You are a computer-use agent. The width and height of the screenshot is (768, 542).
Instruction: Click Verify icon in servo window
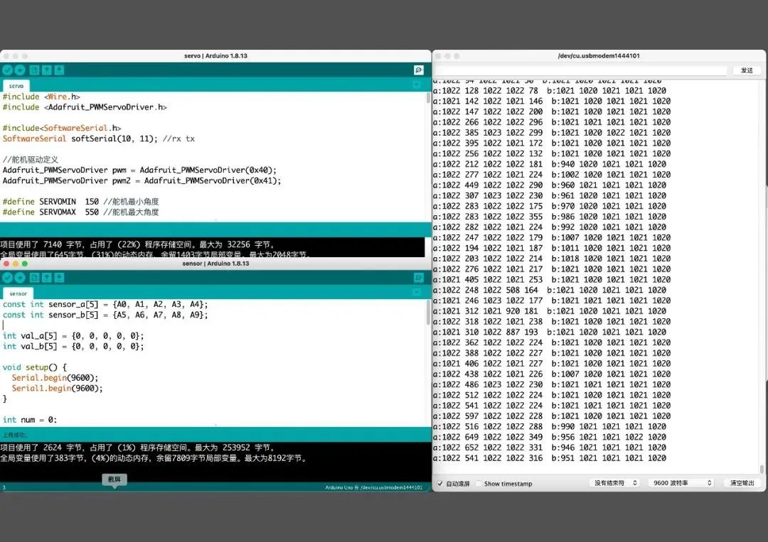coord(8,70)
